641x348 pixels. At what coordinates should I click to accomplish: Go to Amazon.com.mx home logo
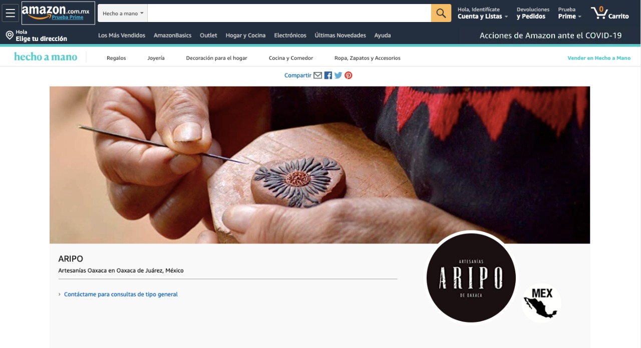pos(58,13)
